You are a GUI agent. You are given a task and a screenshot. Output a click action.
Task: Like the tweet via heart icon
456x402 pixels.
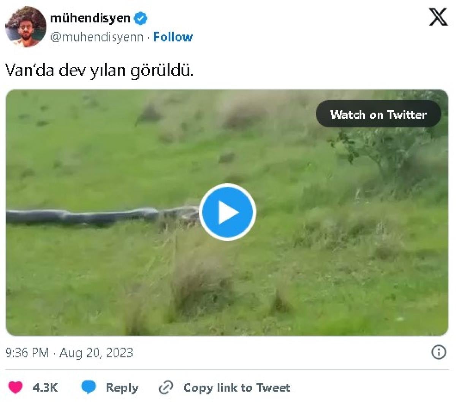[x=16, y=387]
